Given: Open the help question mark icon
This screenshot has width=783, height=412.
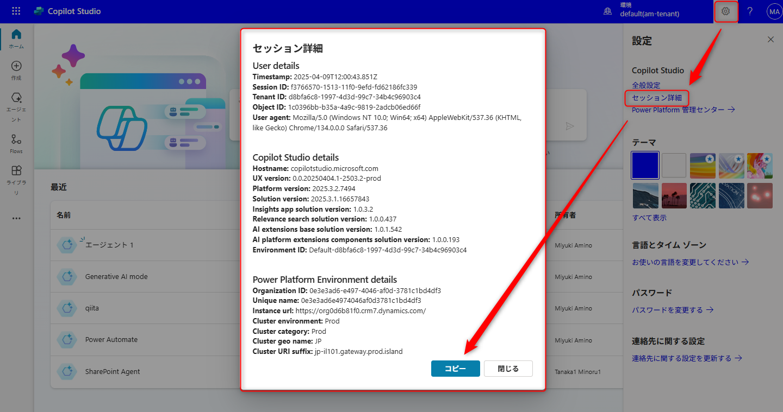Looking at the screenshot, I should point(750,11).
